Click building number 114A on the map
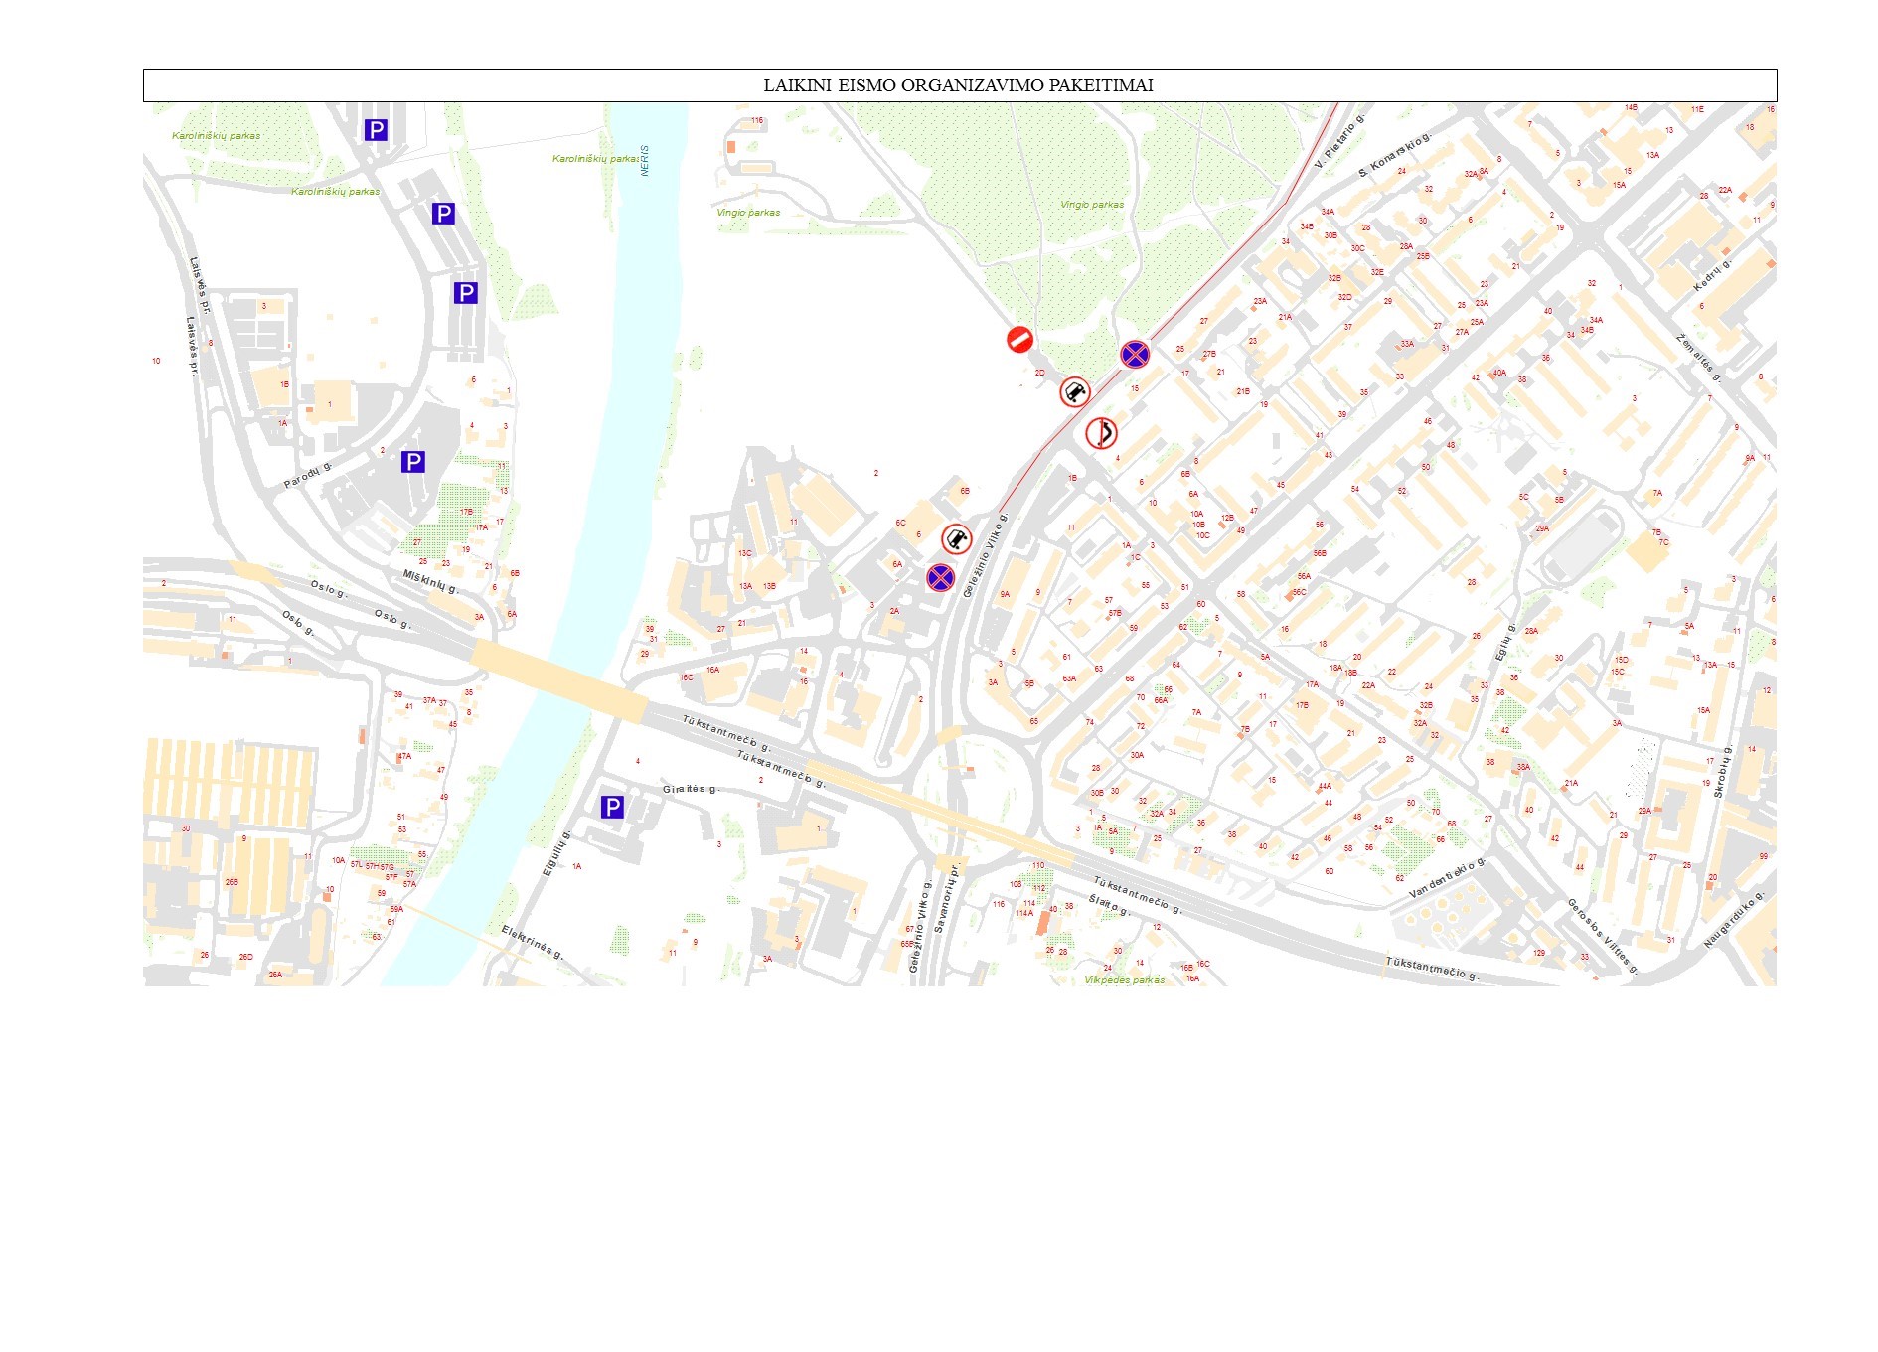The height and width of the screenshot is (1352, 1878). tap(1024, 913)
